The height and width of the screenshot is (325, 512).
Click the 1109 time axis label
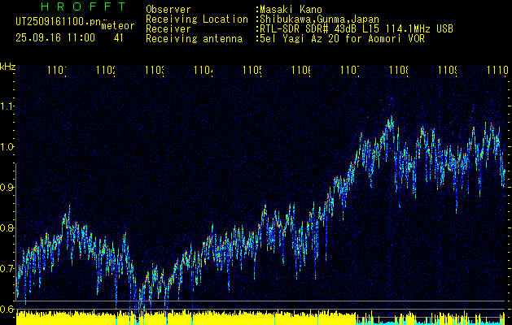[448, 70]
